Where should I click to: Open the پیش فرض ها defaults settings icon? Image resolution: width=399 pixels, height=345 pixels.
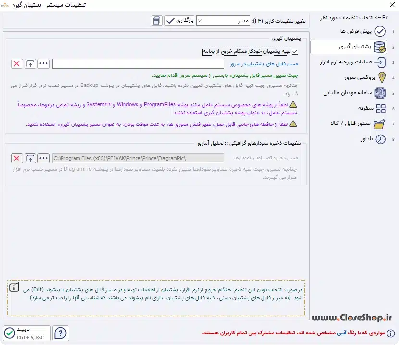(380, 31)
